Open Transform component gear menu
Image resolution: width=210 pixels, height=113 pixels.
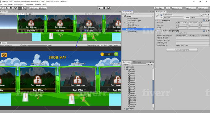pyautogui.click(x=209, y=20)
